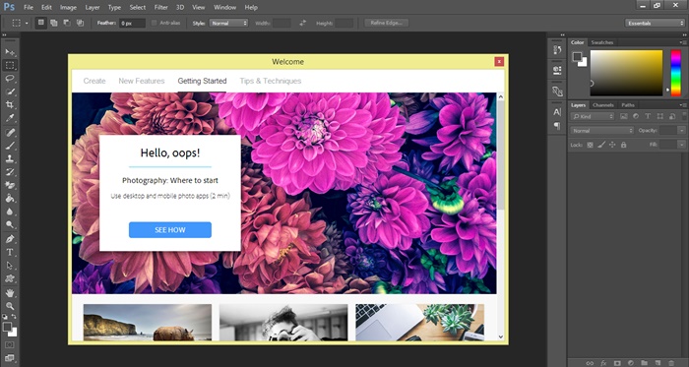The image size is (689, 367).
Task: Reset default foreground and background colors
Action: click(5, 316)
